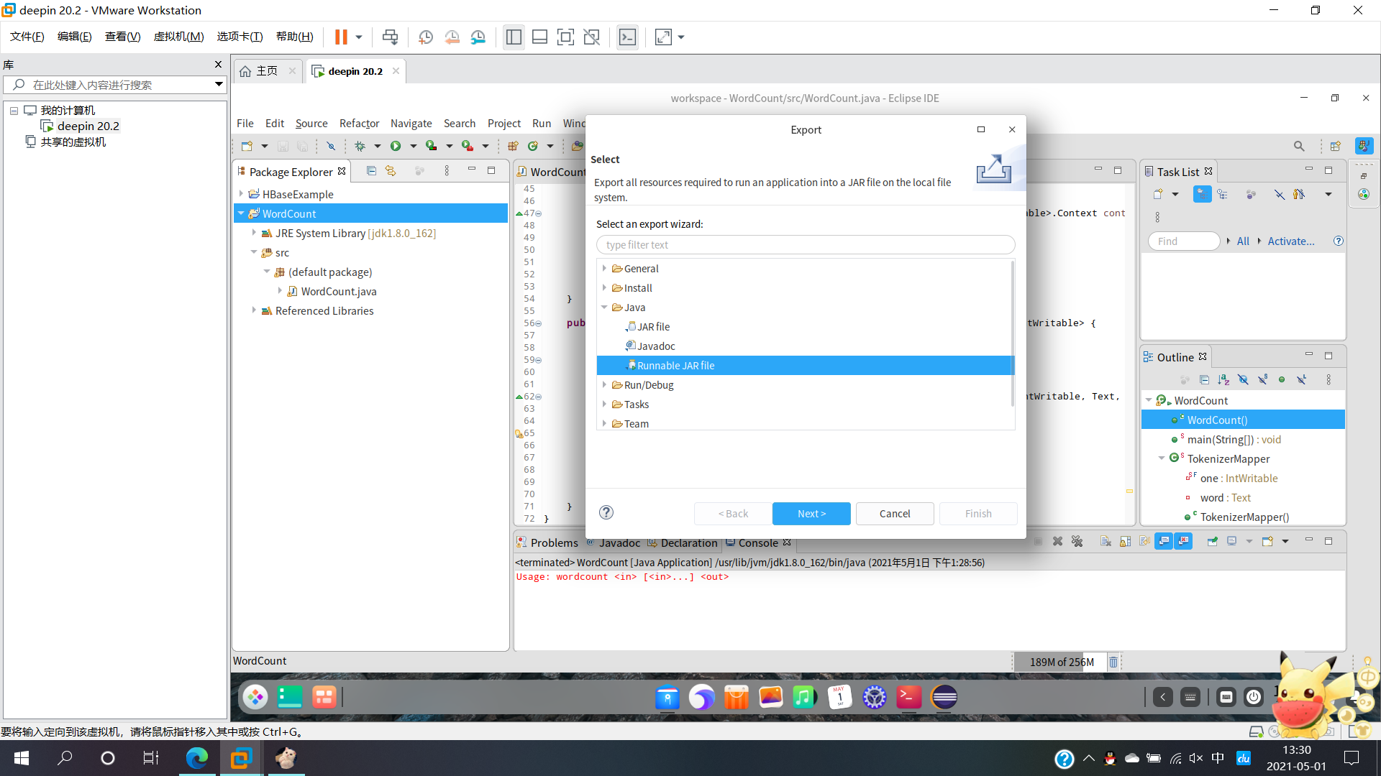Collapse the Java folder in wizard tree
Screen dimensions: 1381x776
pyautogui.click(x=604, y=308)
